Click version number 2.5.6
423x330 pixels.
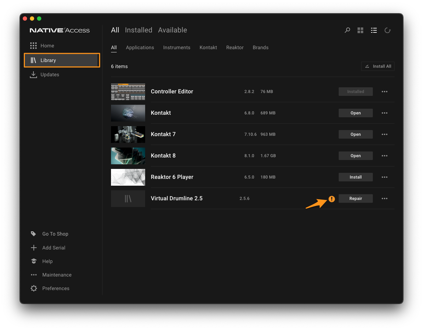[244, 198]
